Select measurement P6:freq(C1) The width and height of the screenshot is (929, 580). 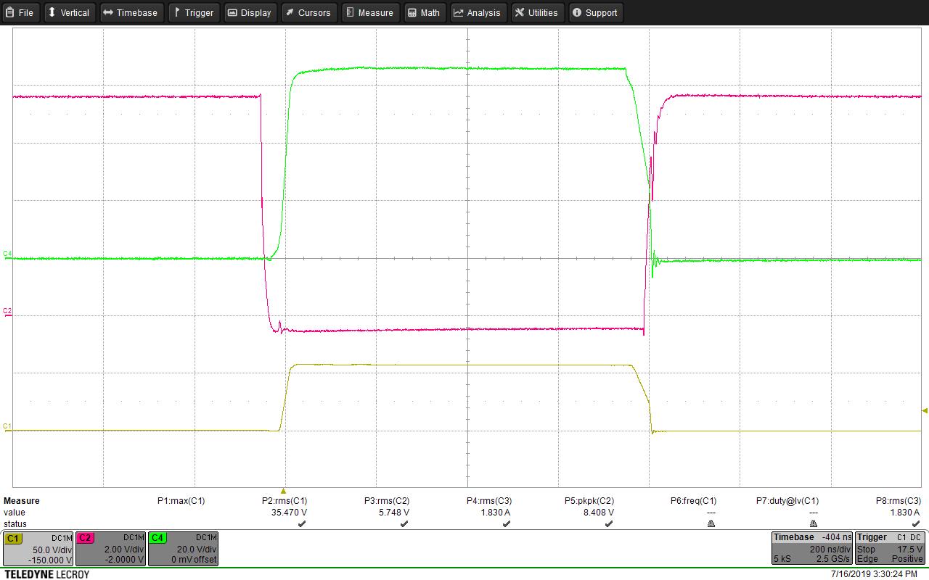click(693, 501)
